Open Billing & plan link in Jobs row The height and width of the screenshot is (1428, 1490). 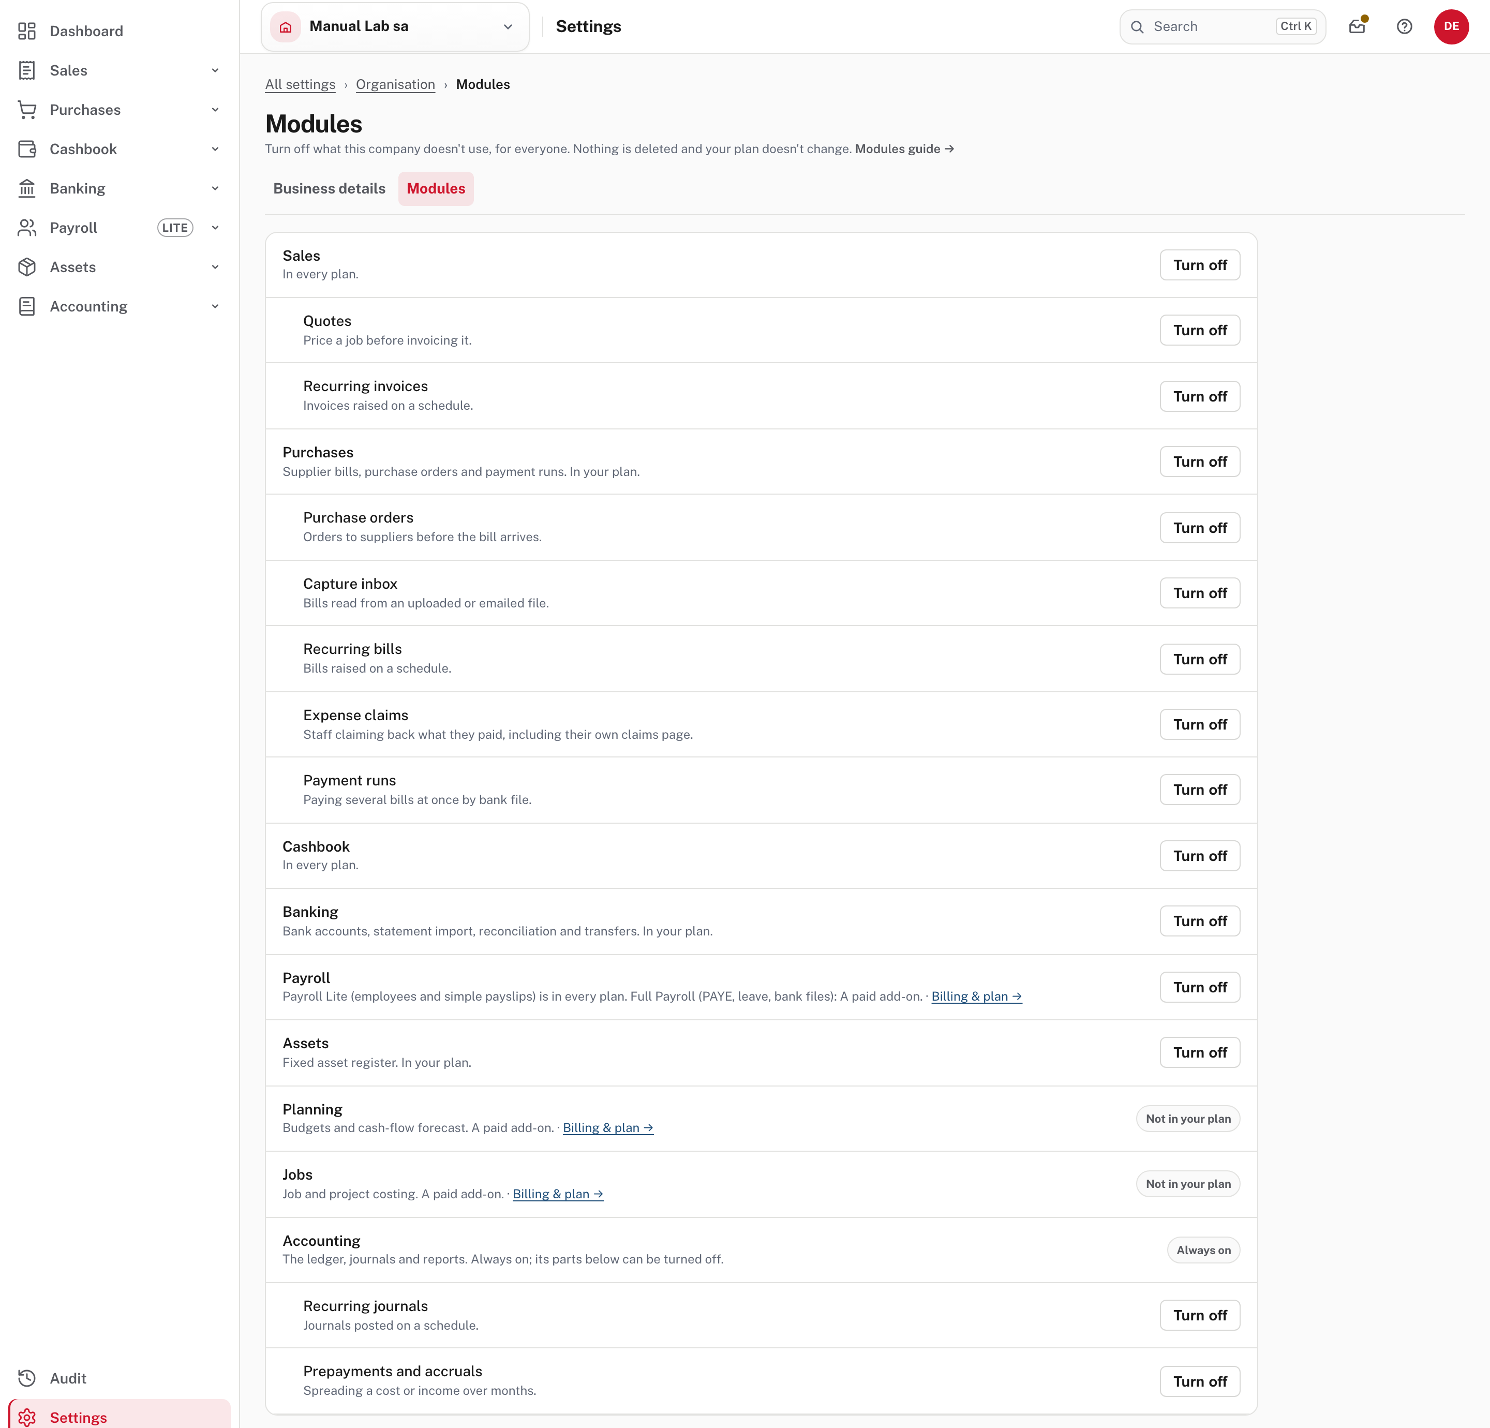click(558, 1194)
